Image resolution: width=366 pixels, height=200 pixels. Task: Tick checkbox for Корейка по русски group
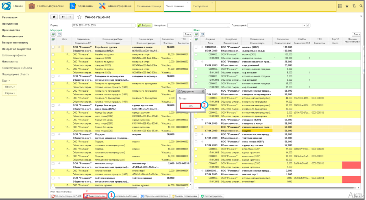[x=53, y=47]
